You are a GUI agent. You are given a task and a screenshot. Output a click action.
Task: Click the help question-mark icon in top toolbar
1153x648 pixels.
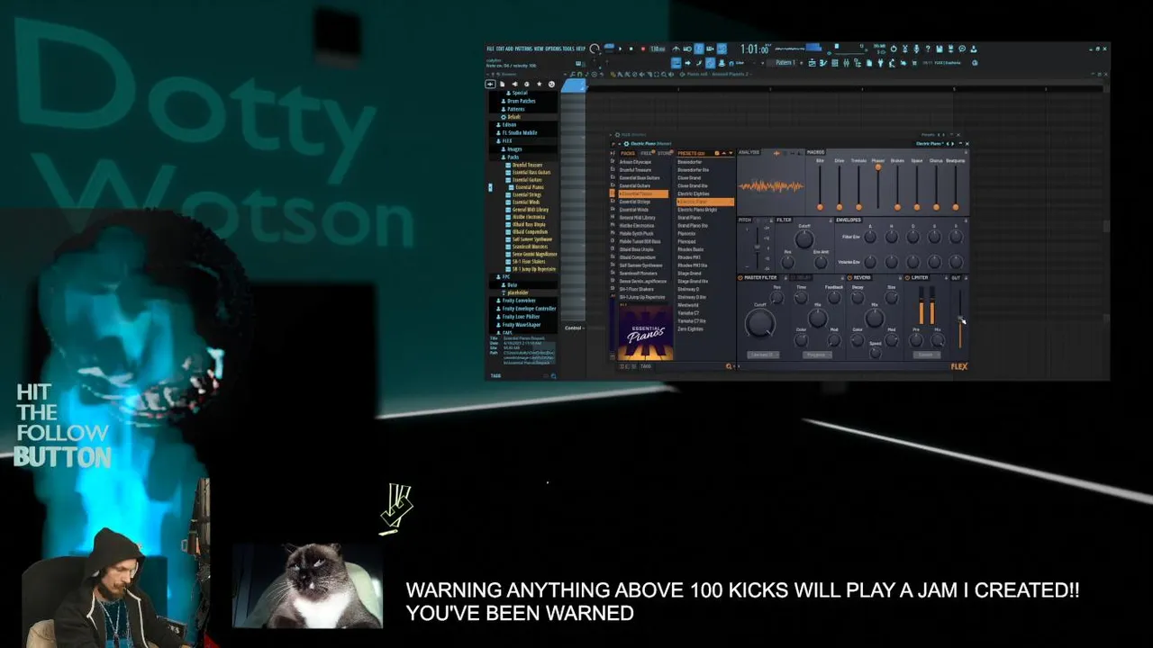[928, 49]
